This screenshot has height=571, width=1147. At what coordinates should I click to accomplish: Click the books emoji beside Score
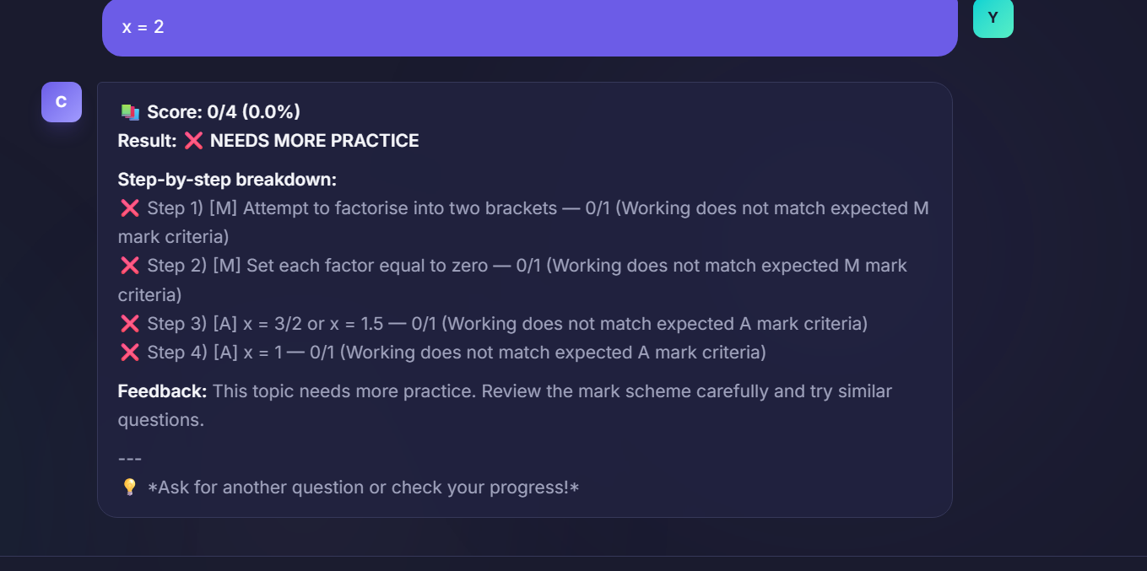130,112
